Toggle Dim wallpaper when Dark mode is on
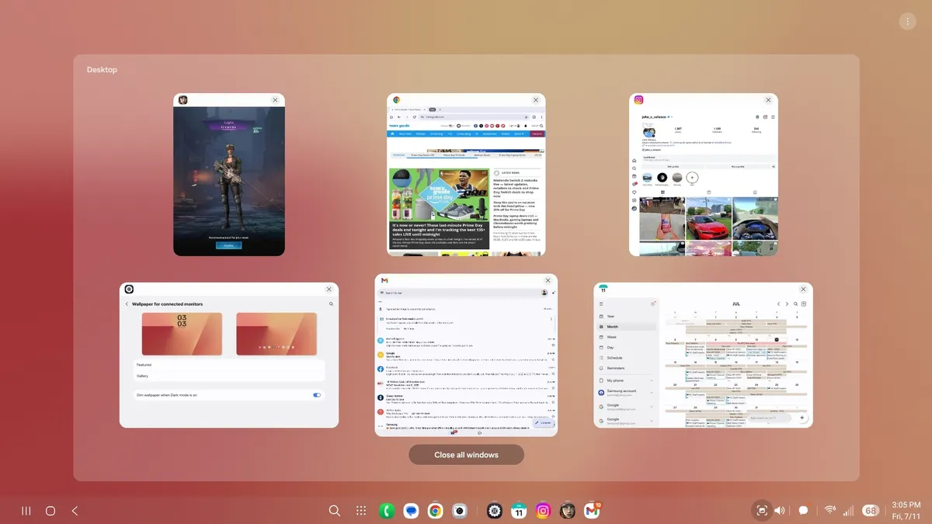The image size is (932, 524). (x=316, y=395)
